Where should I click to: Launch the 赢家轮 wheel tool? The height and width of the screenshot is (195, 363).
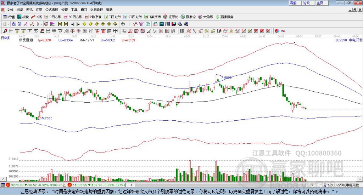pos(188,17)
